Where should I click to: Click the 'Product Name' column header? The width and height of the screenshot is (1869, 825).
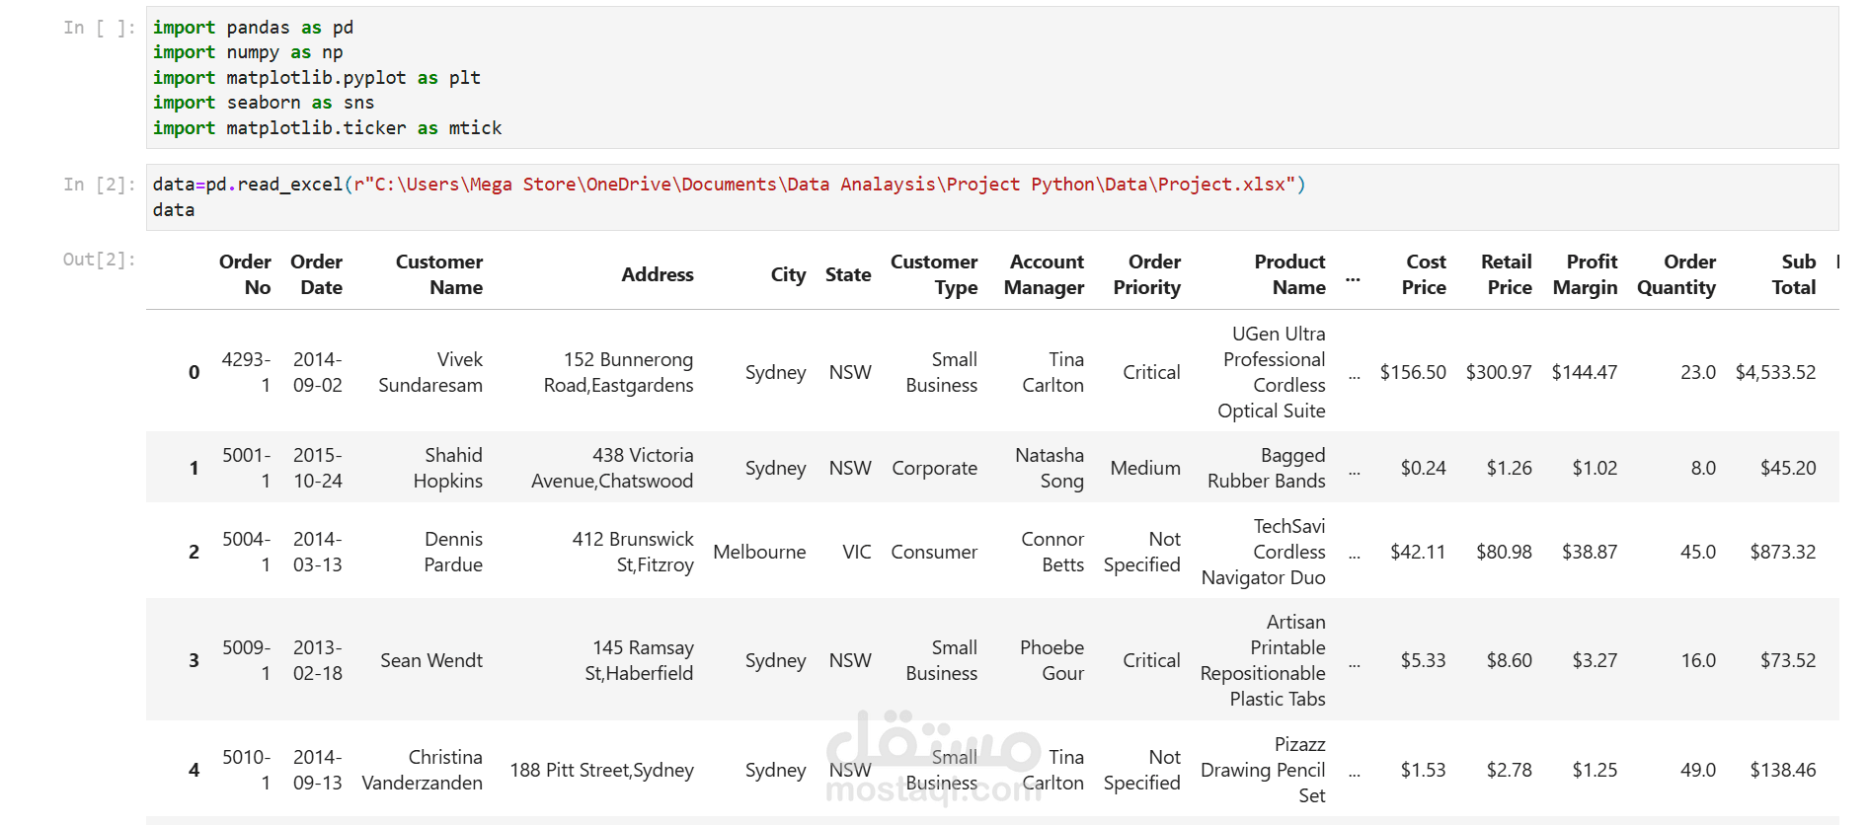(x=1289, y=274)
